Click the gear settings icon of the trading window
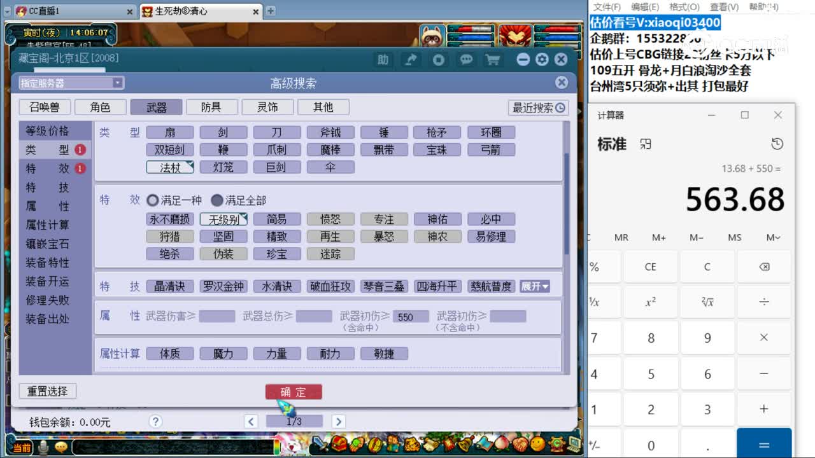 (x=542, y=59)
